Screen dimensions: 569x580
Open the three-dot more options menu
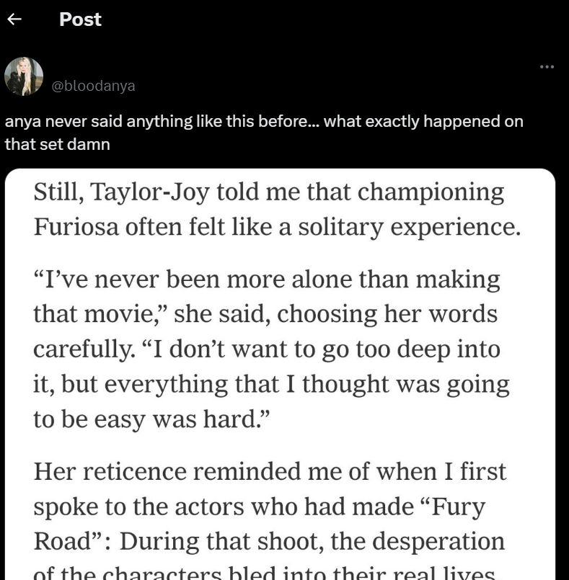[x=547, y=67]
